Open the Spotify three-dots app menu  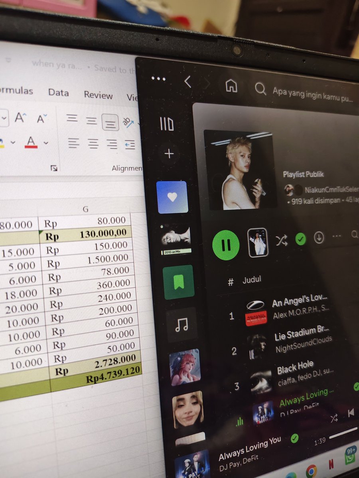pyautogui.click(x=158, y=79)
